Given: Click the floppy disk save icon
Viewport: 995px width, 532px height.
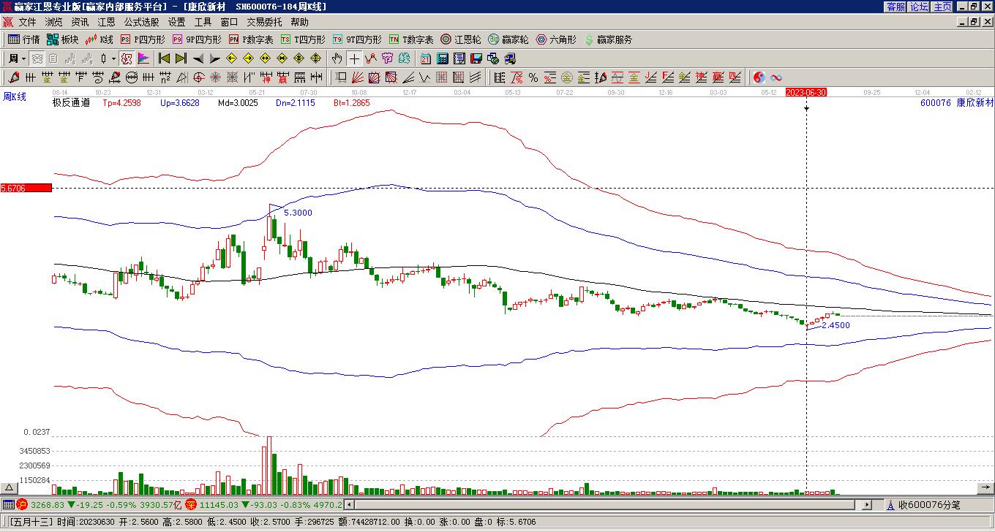Looking at the screenshot, I should click(x=476, y=58).
